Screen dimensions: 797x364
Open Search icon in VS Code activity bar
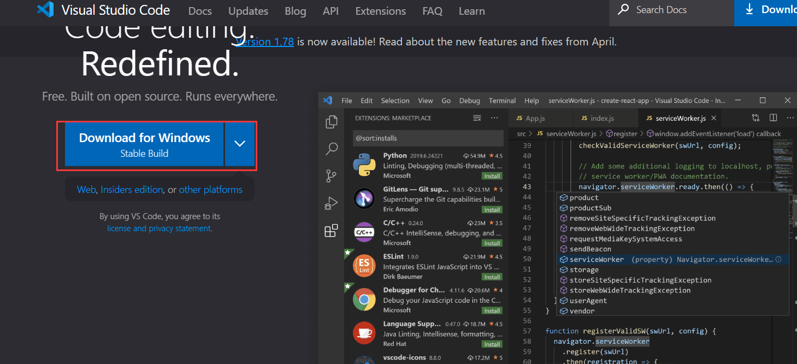[331, 149]
